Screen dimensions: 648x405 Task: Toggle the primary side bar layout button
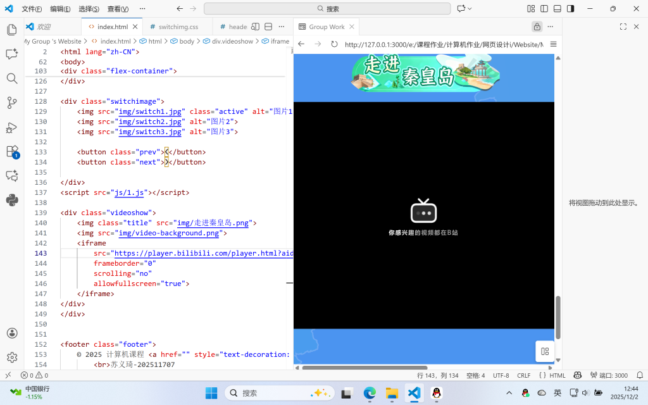[544, 9]
